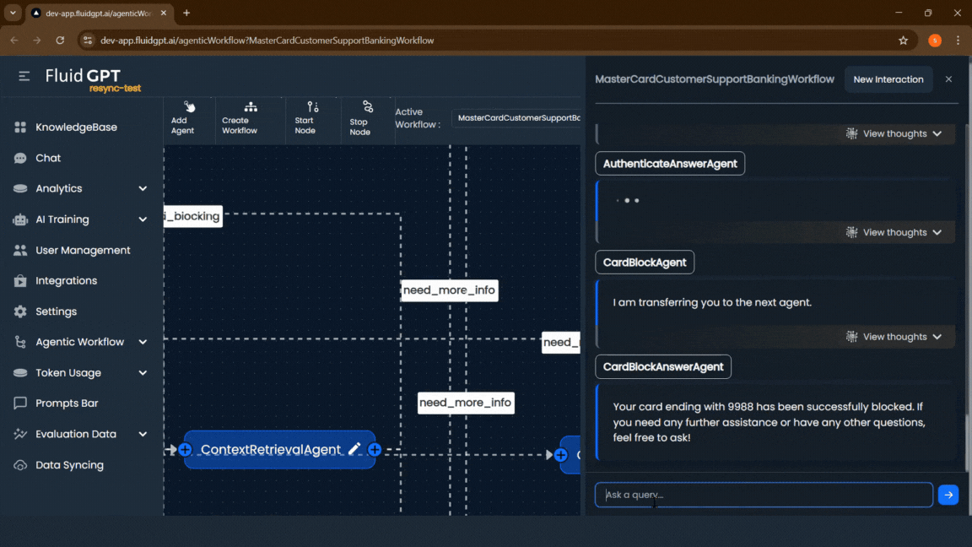Open the Chat page
Image resolution: width=972 pixels, height=547 pixels.
click(48, 158)
